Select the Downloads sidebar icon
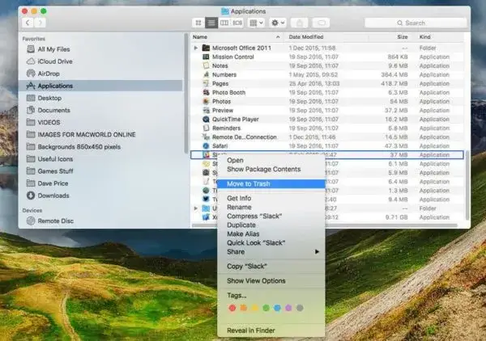The height and width of the screenshot is (341, 486). tap(31, 195)
